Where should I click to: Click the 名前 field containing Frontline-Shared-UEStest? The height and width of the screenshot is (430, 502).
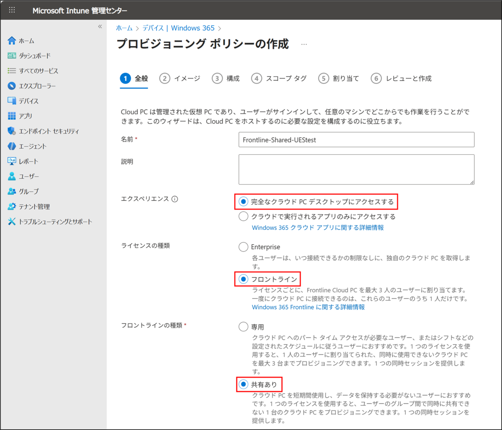pyautogui.click(x=356, y=140)
